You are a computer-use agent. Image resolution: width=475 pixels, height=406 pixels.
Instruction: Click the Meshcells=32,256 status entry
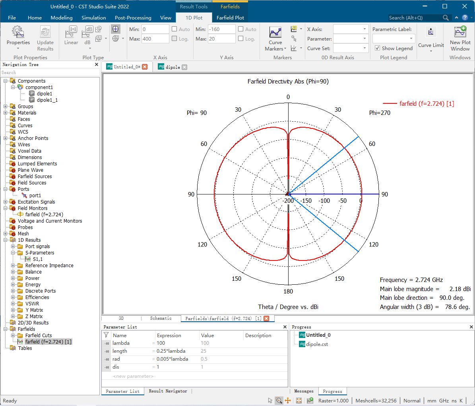(x=376, y=400)
